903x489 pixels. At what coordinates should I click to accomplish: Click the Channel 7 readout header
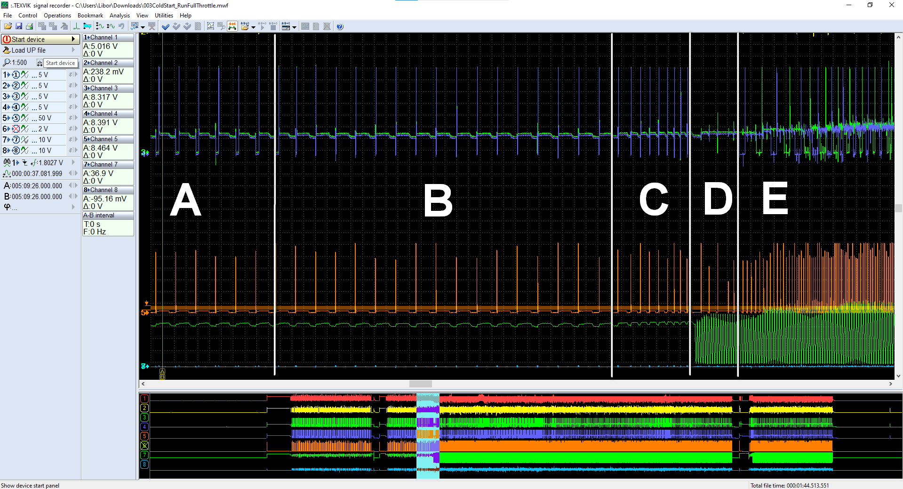108,164
